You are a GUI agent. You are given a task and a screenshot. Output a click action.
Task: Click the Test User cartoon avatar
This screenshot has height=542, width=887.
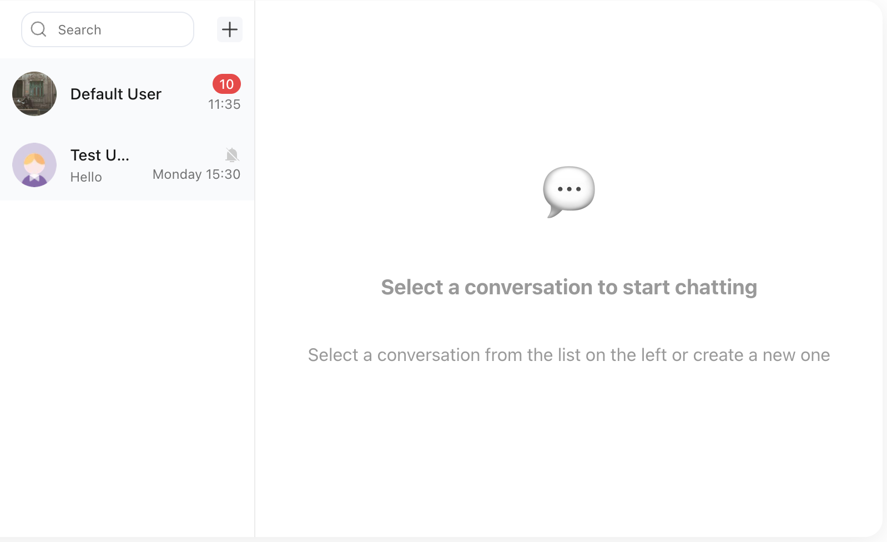34,165
